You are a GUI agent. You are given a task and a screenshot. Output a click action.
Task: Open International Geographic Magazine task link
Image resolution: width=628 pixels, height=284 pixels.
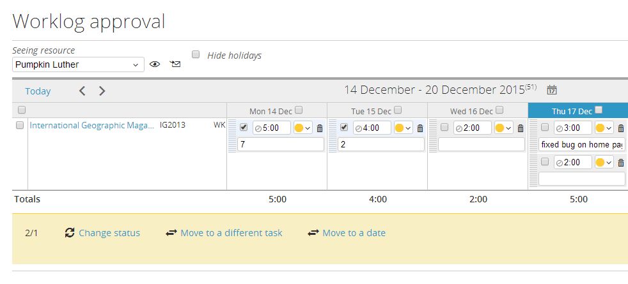click(91, 126)
